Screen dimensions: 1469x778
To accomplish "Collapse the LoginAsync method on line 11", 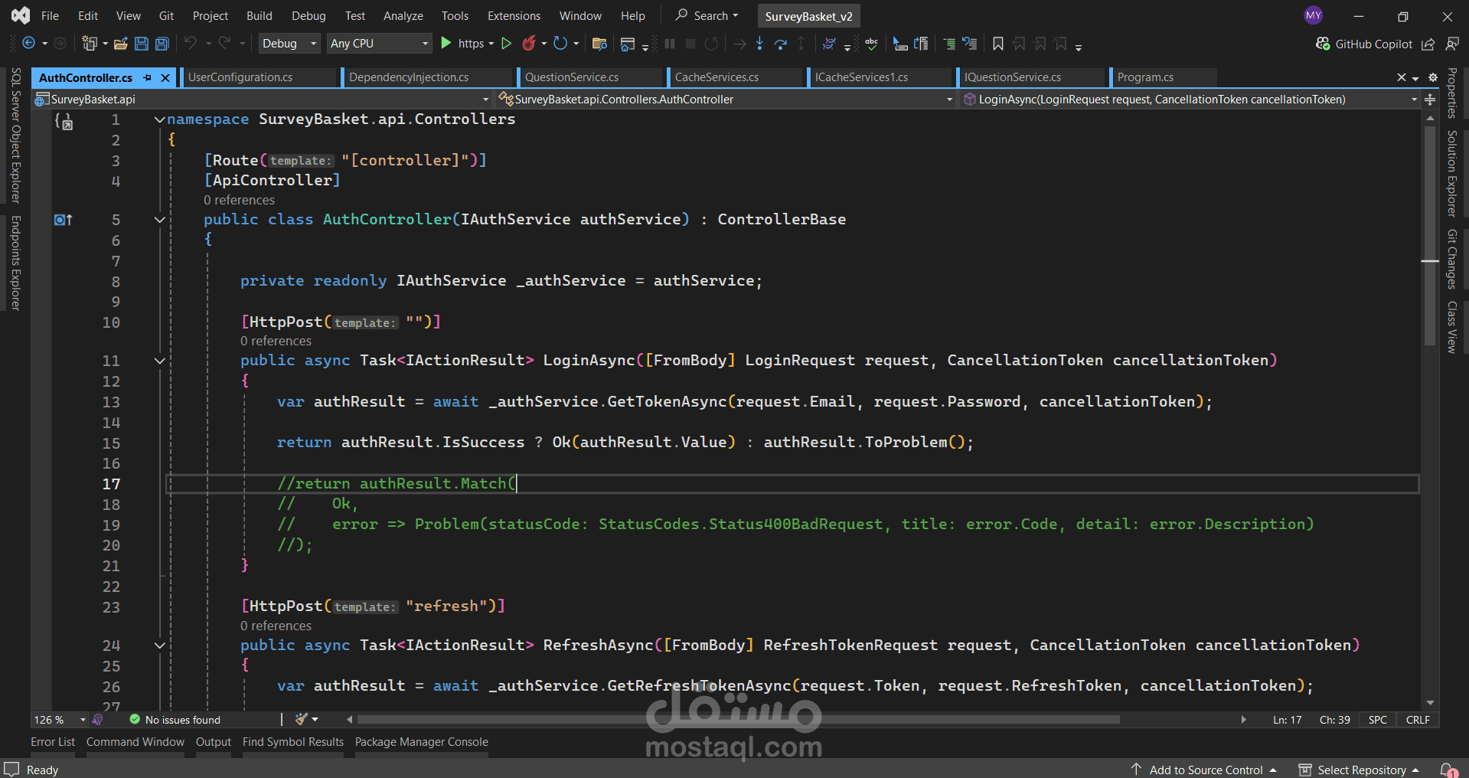I will (x=159, y=361).
